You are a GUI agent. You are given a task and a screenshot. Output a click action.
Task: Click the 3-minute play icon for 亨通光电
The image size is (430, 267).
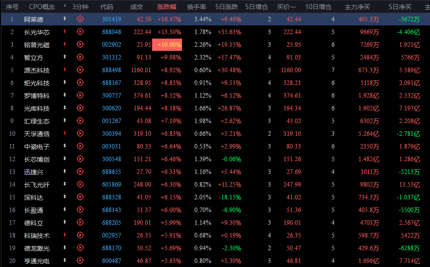[x=80, y=261]
